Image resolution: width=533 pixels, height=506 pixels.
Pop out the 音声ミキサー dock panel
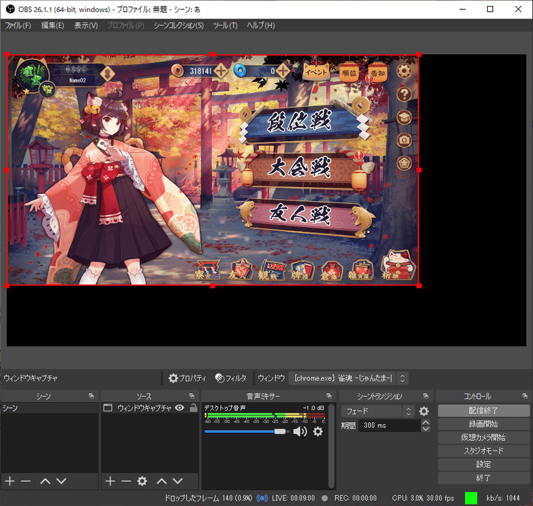point(328,396)
